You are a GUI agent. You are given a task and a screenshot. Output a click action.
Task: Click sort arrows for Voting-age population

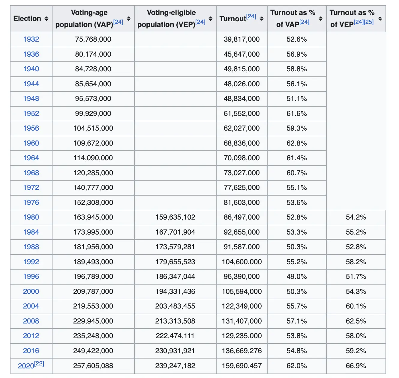click(x=129, y=19)
